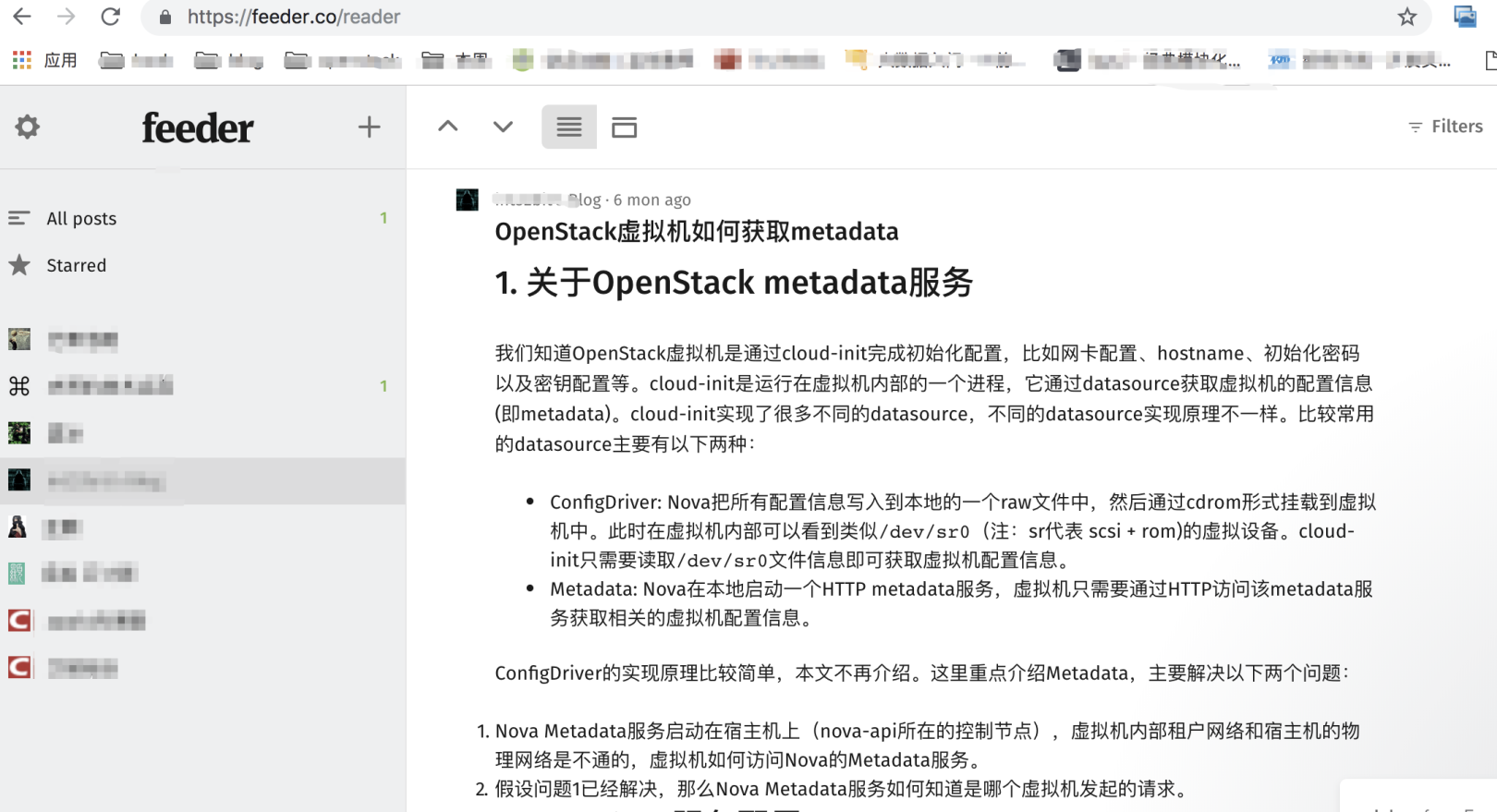Open the first feed in the sidebar
1497x812 pixels.
point(202,340)
